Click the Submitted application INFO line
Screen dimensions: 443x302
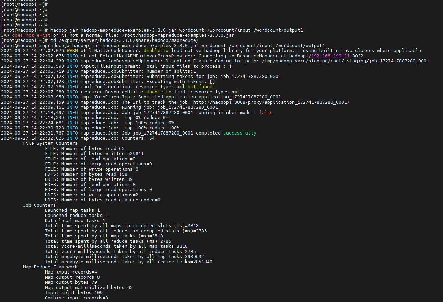tap(172, 97)
